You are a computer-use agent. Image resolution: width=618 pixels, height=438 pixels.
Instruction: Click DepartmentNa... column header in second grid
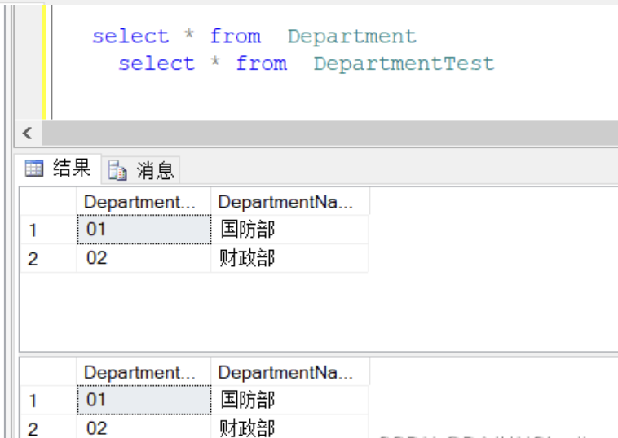(289, 372)
